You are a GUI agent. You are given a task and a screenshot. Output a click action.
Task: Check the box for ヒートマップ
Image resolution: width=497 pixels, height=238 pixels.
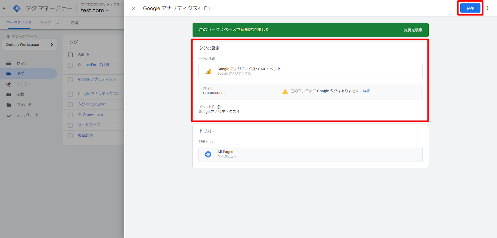click(x=71, y=125)
